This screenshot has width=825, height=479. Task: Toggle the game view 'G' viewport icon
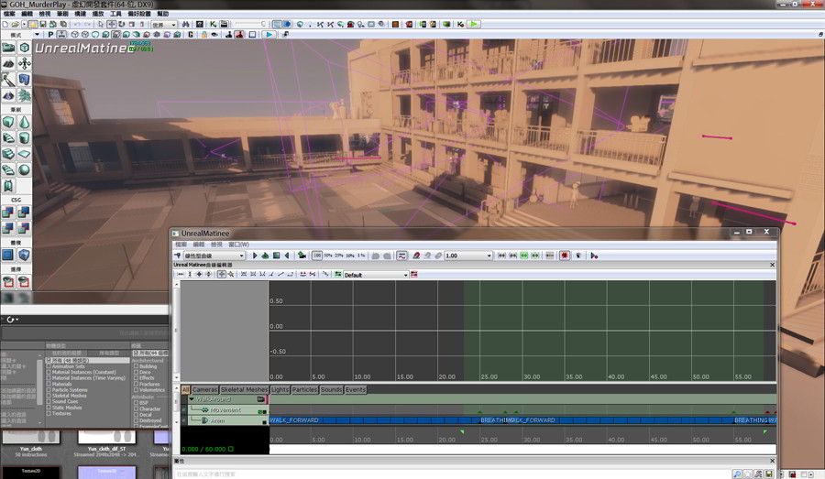coord(191,35)
